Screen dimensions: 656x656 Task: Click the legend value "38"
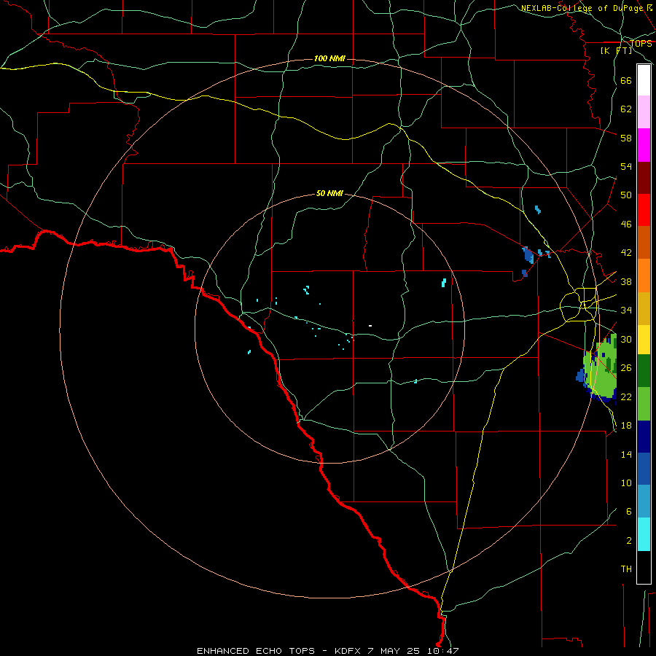[x=626, y=282]
